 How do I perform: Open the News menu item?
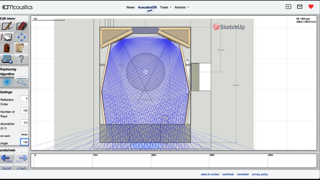130,7
